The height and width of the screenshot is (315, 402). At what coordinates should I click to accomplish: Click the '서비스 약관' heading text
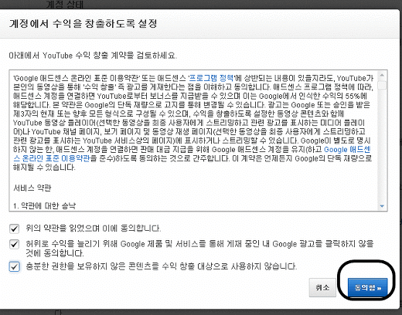tap(32, 188)
